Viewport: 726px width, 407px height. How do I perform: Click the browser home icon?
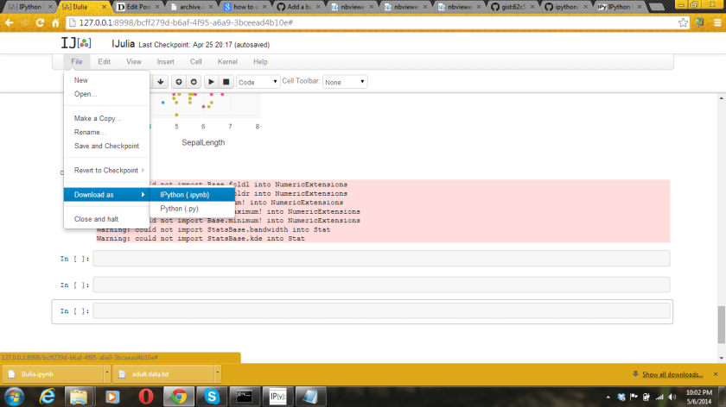point(55,22)
